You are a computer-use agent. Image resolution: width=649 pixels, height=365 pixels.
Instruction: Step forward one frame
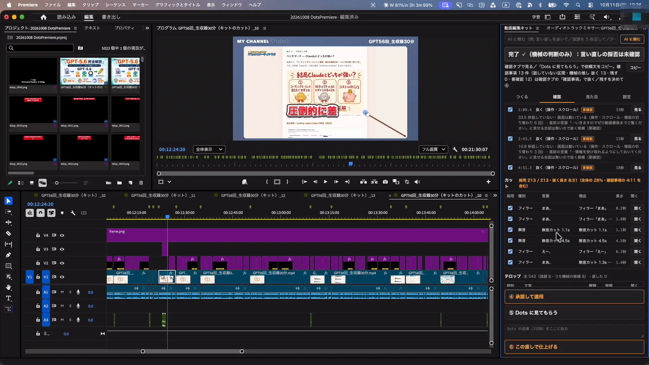coord(336,182)
